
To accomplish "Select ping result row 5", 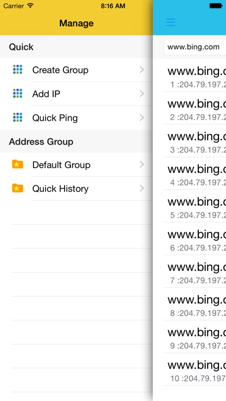I will pos(195,206).
